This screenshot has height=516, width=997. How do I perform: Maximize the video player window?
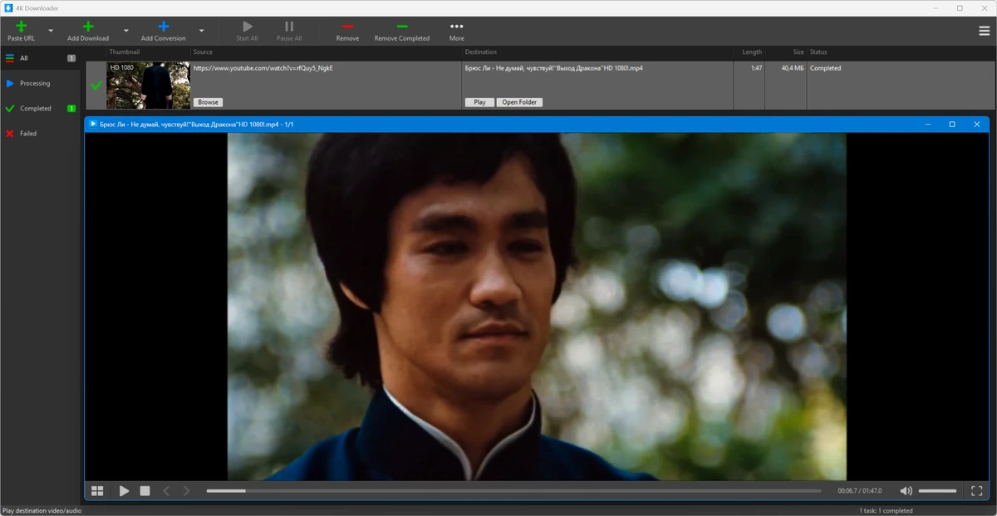click(952, 124)
